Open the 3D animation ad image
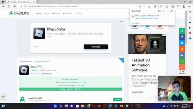193x109 pixels. coord(147,44)
